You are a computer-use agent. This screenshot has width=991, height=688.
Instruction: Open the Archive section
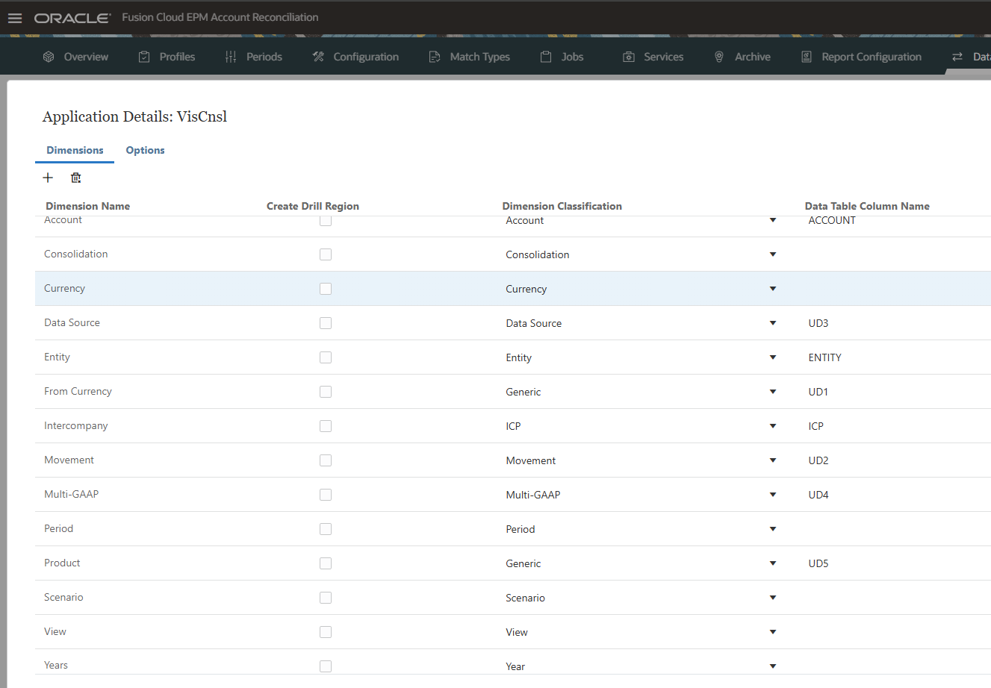click(x=753, y=57)
